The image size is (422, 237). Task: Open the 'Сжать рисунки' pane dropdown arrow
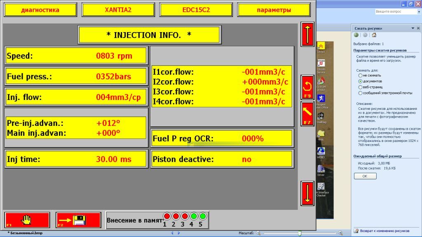pos(413,28)
